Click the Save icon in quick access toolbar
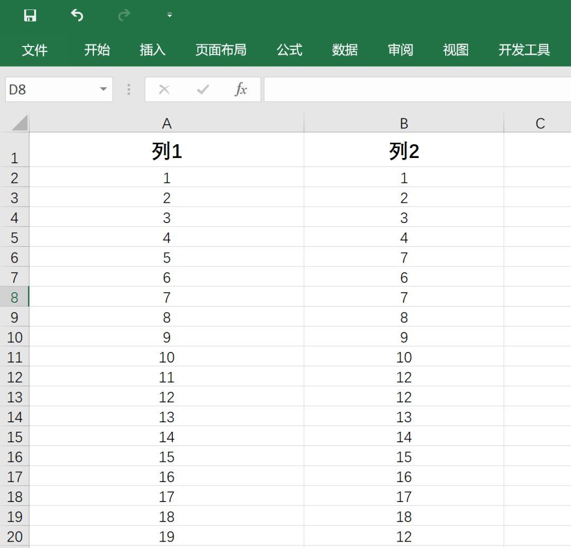Image resolution: width=571 pixels, height=548 pixels. 30,15
